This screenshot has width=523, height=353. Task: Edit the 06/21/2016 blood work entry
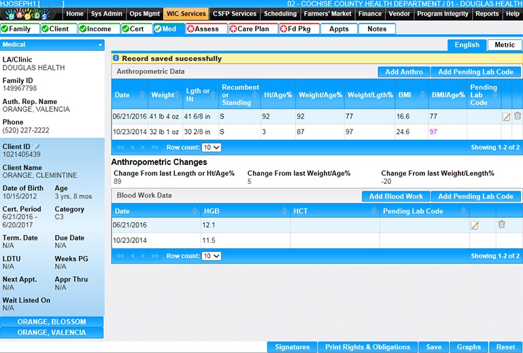[x=475, y=225]
